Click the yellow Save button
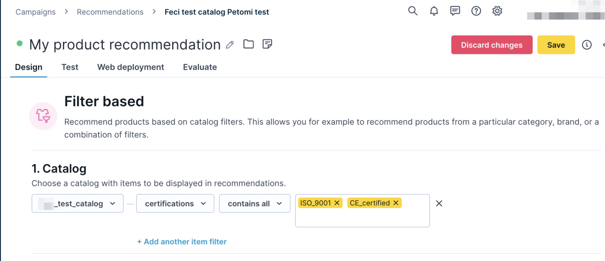 click(x=556, y=45)
